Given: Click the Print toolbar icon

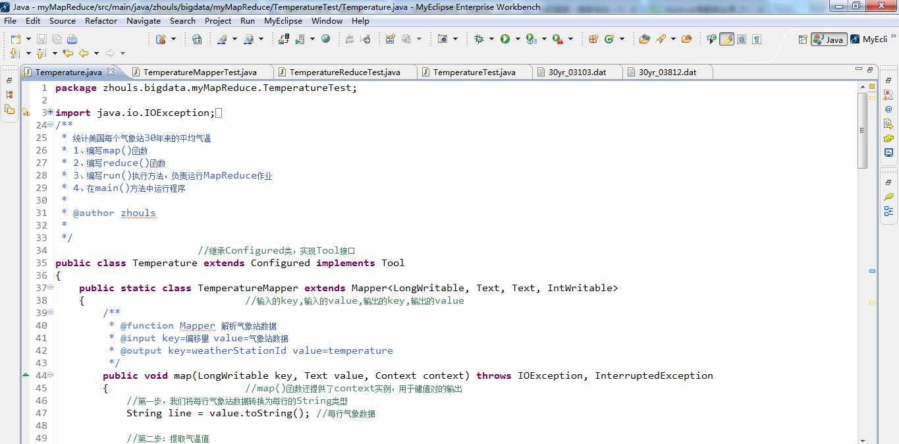Looking at the screenshot, I should (x=72, y=39).
